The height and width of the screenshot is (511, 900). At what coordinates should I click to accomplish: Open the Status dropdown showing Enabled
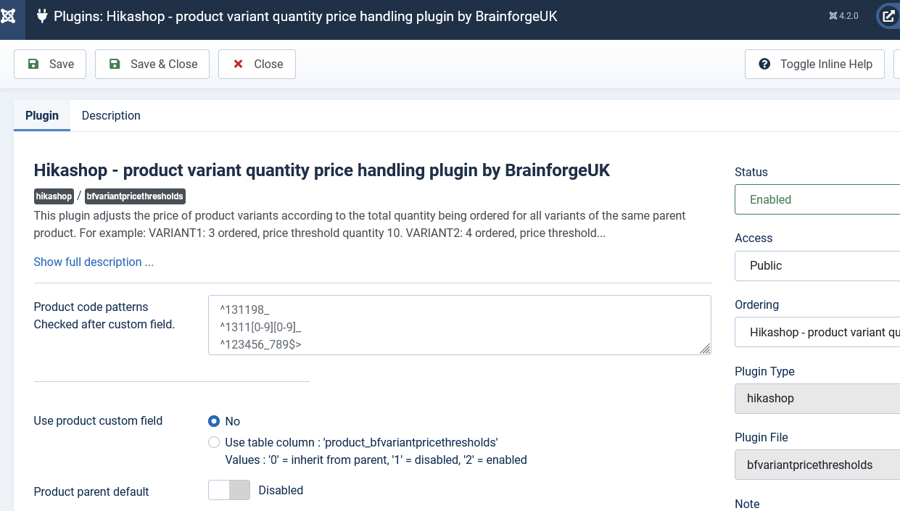[817, 199]
